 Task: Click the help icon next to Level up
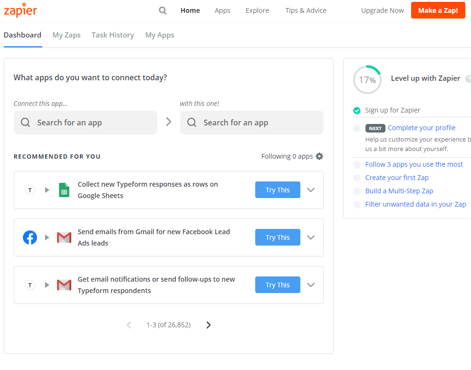click(x=468, y=79)
